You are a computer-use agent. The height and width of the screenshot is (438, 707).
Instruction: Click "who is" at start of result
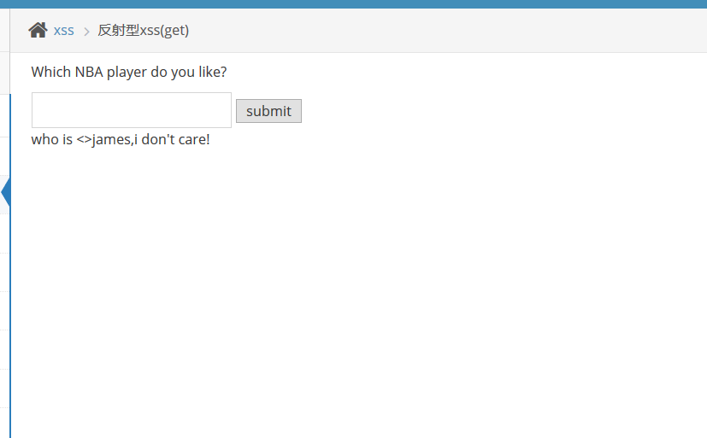coord(51,139)
